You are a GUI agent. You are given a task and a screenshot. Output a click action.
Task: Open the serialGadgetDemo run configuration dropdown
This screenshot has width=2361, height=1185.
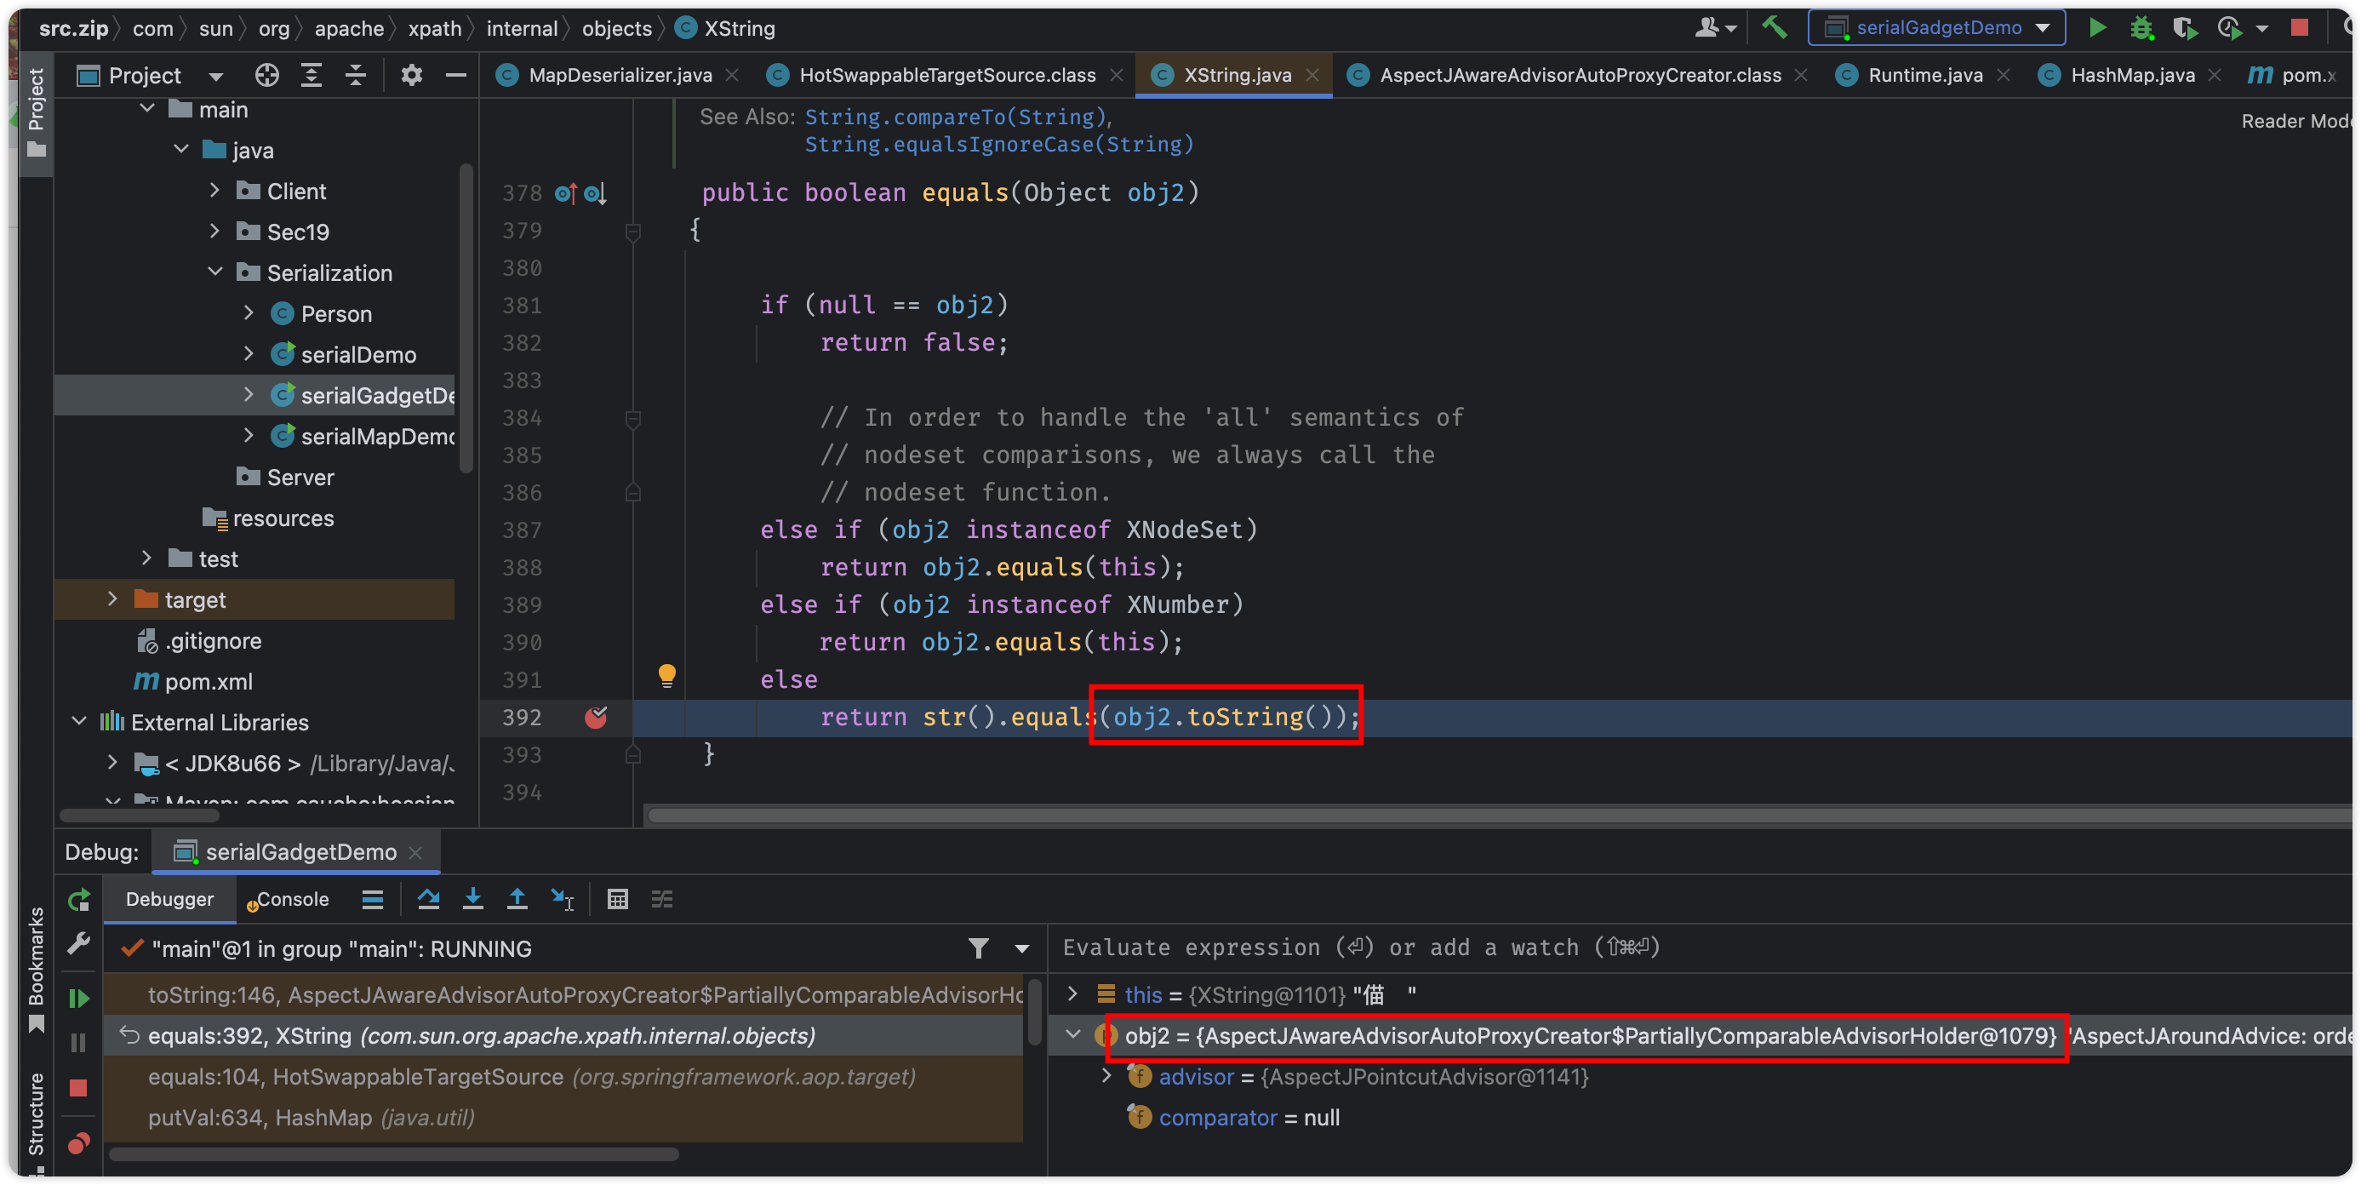[1936, 27]
